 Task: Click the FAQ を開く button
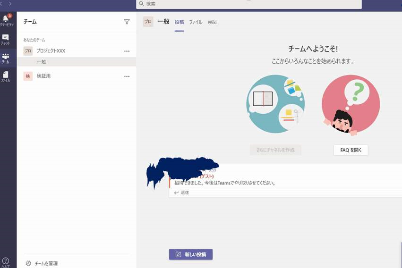pyautogui.click(x=351, y=150)
